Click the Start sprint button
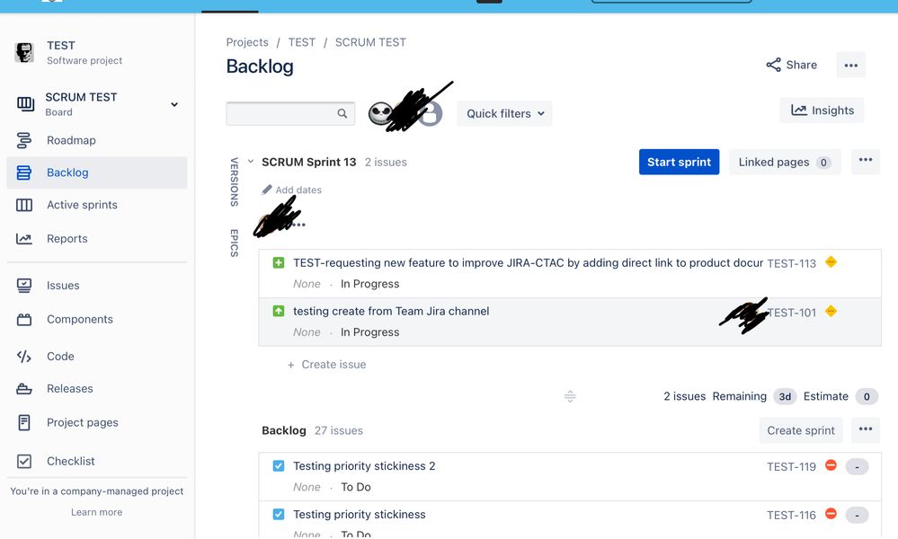Viewport: 898px width, 539px height. click(680, 162)
